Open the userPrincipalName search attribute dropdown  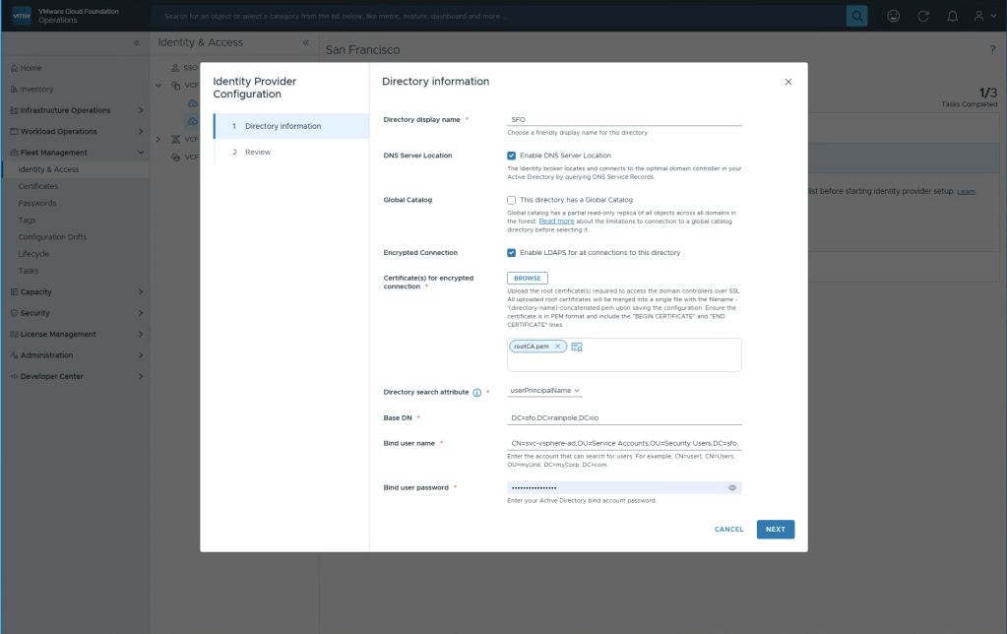[x=545, y=391]
